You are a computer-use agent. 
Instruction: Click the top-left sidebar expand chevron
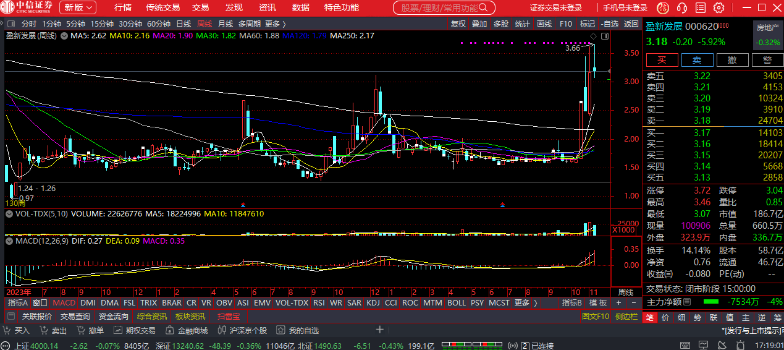click(x=2, y=23)
